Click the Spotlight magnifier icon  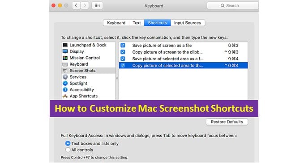point(65,84)
